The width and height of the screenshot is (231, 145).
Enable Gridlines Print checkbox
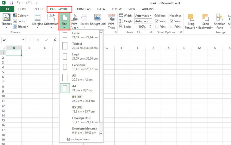[157, 27]
